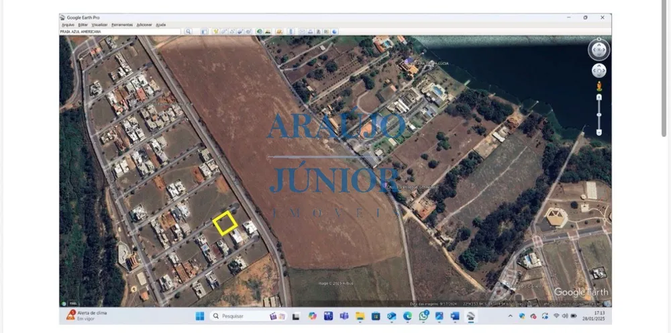Open Microsoft Teams on the taskbar
The image size is (671, 333).
pyautogui.click(x=344, y=316)
